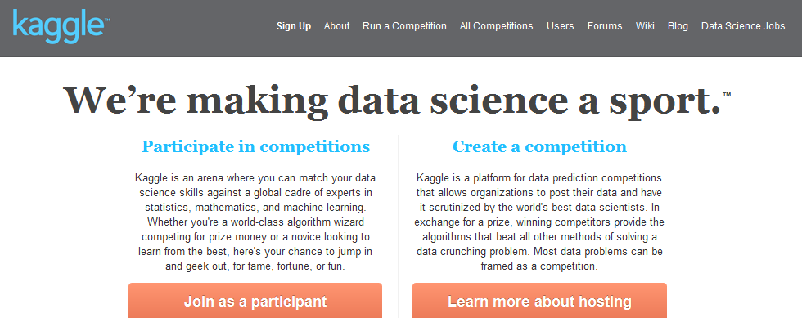Screen dimensions: 802x318
Task: Go to the Blog
Action: click(x=678, y=26)
